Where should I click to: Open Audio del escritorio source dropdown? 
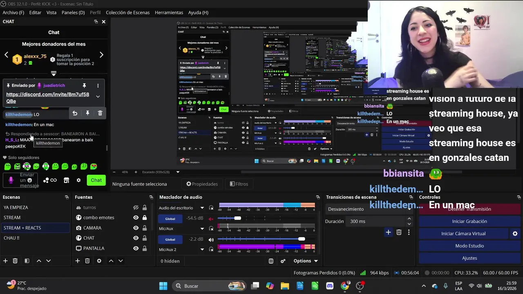coord(202,208)
